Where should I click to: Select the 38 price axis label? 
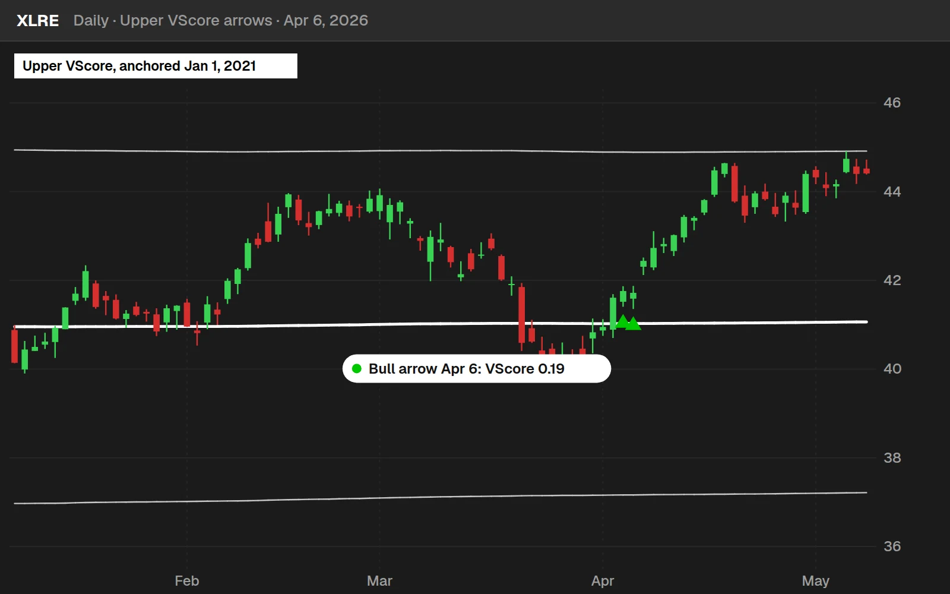(x=892, y=458)
